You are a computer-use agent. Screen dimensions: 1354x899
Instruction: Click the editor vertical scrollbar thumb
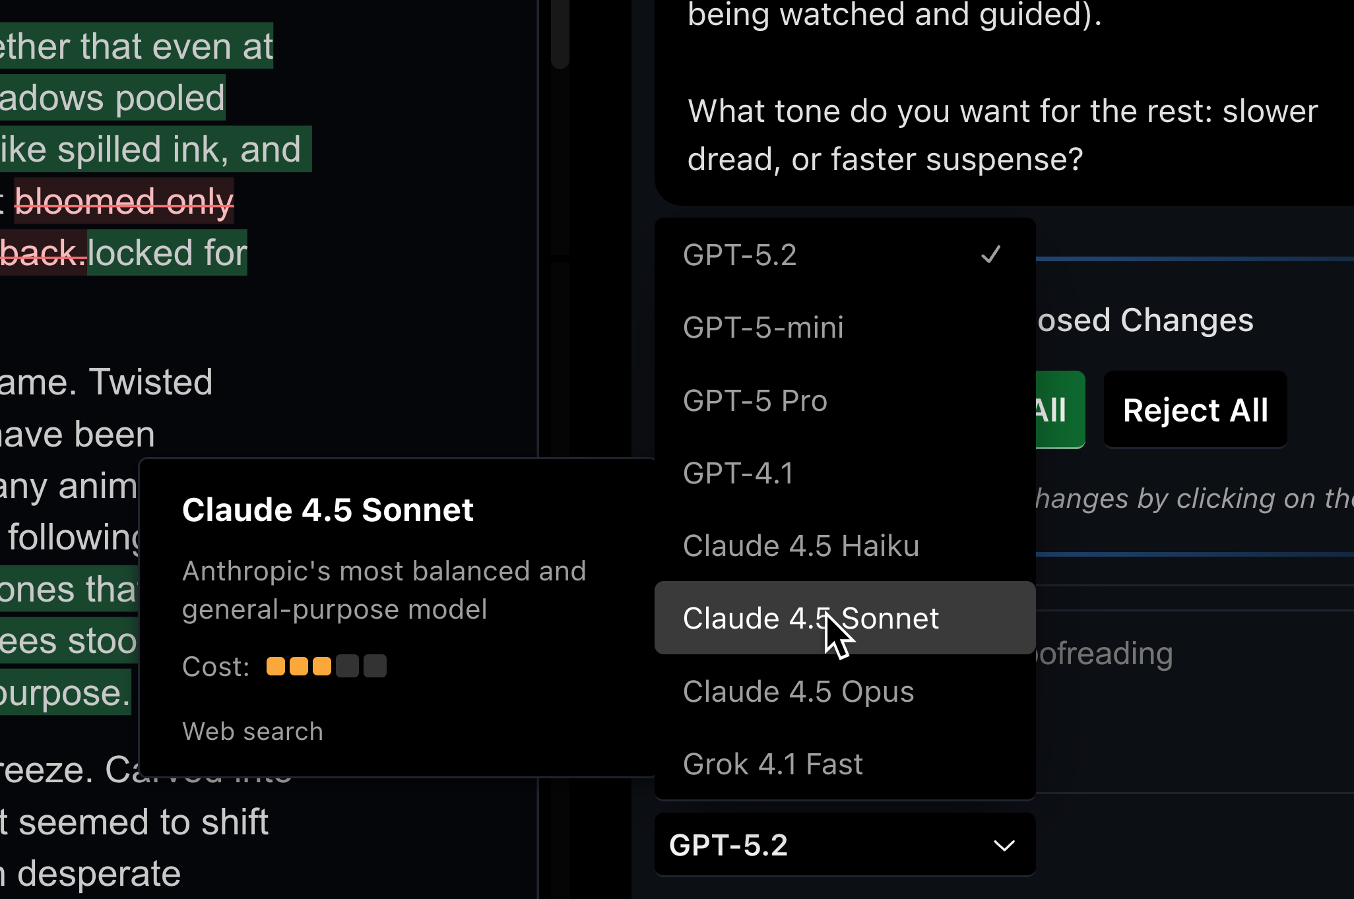560,33
